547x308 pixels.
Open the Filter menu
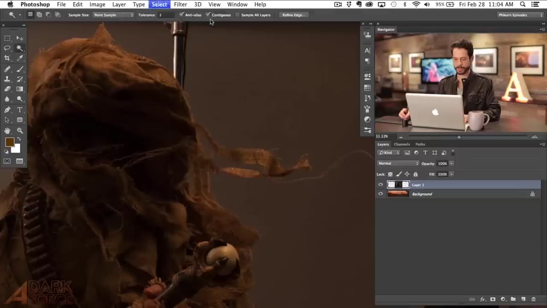click(x=181, y=5)
